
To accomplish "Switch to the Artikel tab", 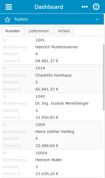I will 64,31.
